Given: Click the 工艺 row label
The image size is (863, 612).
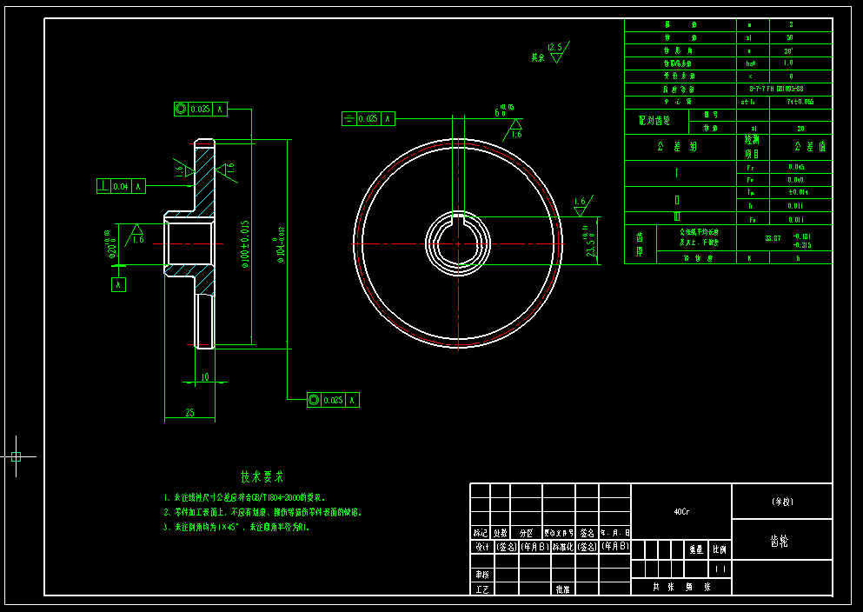Looking at the screenshot, I should [x=481, y=589].
